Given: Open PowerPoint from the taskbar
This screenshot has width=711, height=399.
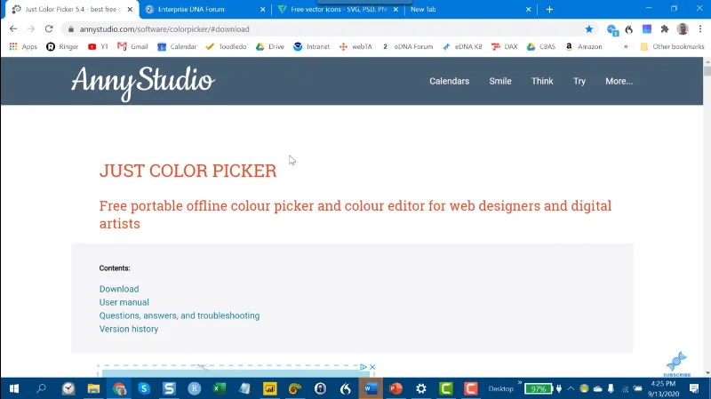Looking at the screenshot, I should pos(395,388).
